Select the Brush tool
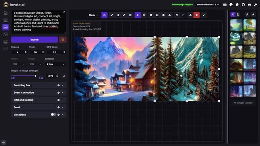260x146 pixels. pos(112,15)
